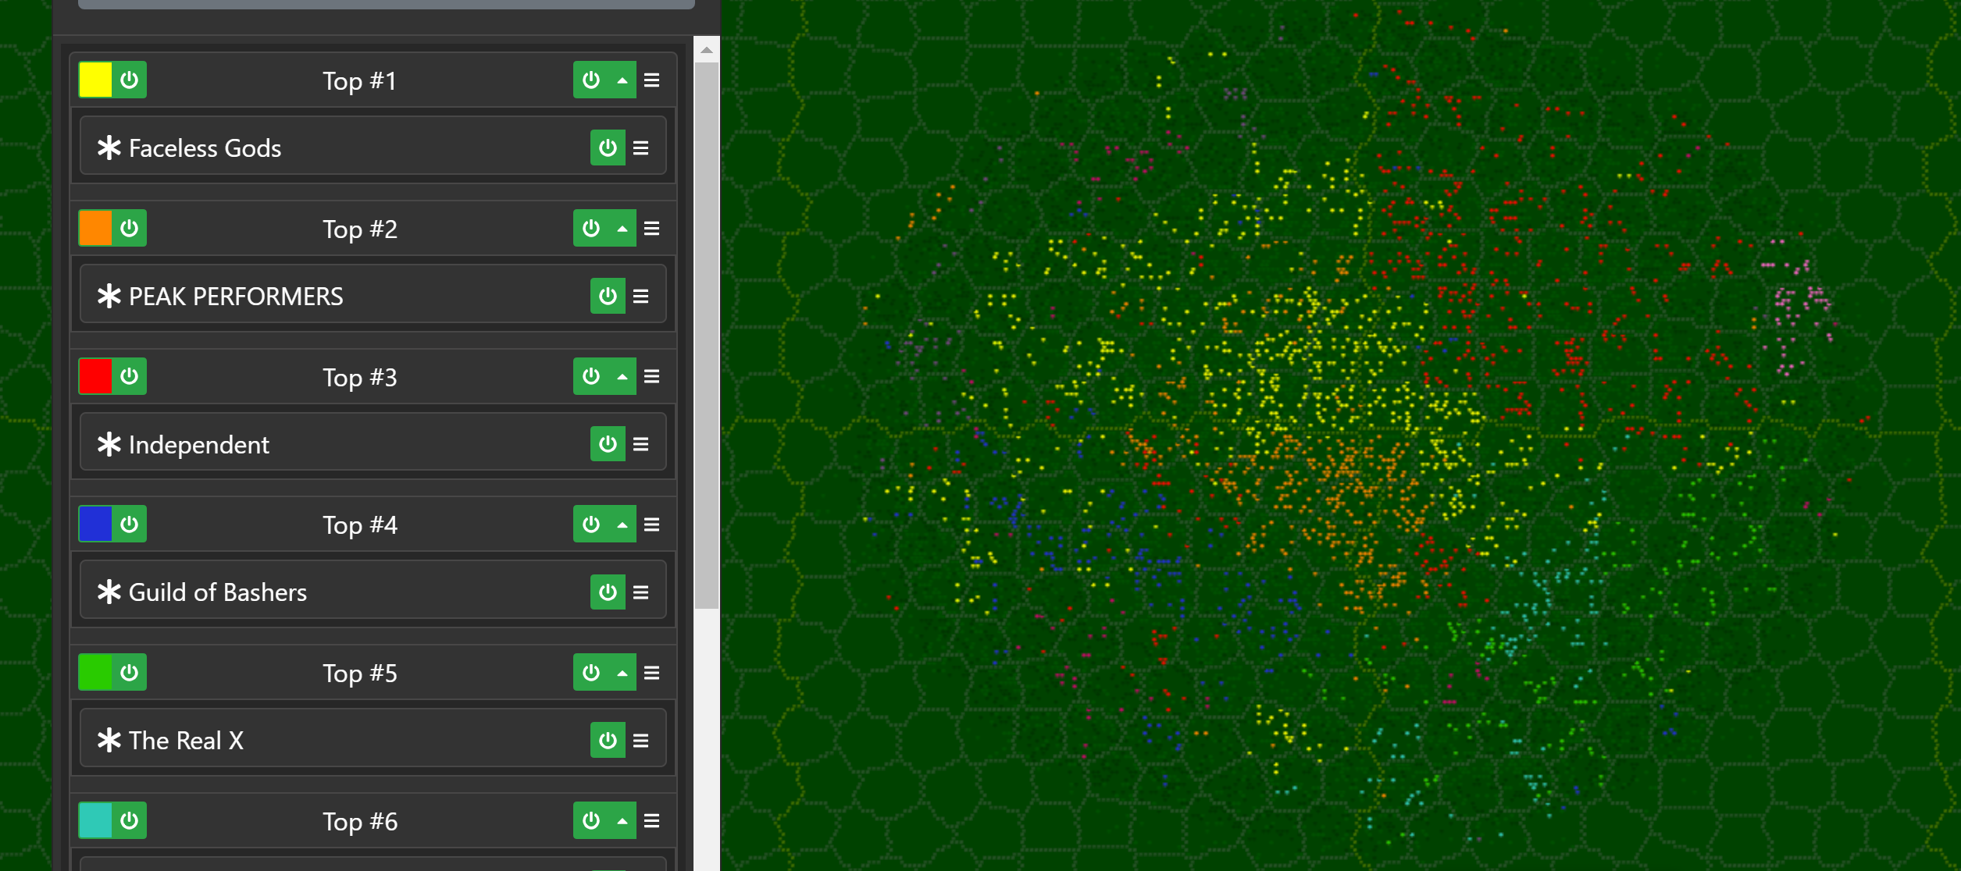Select The Real X alliance name
The width and height of the screenshot is (1961, 871).
pos(186,741)
